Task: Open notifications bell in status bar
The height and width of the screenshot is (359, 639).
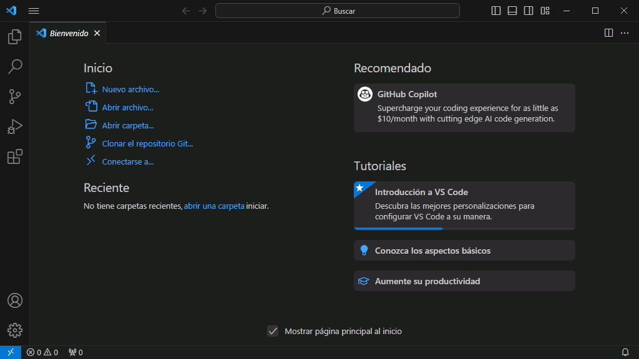Action: 625,353
